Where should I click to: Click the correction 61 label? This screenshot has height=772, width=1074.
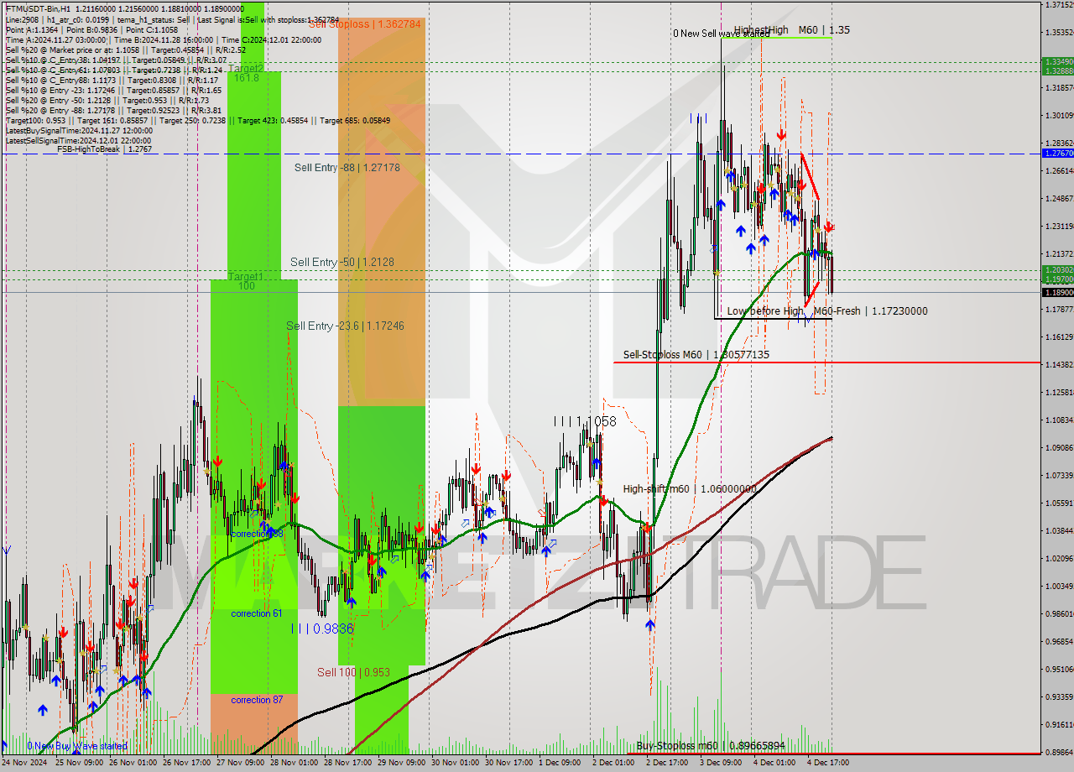[x=256, y=613]
